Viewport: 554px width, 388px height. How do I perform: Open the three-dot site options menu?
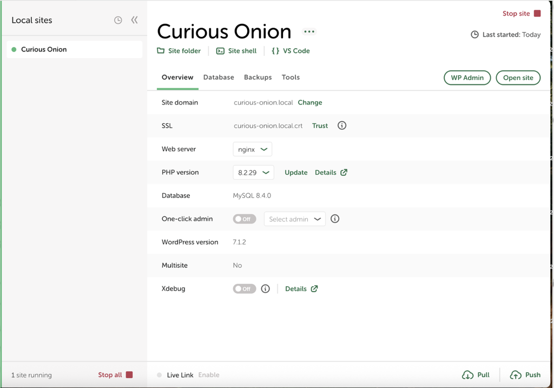[x=309, y=32]
